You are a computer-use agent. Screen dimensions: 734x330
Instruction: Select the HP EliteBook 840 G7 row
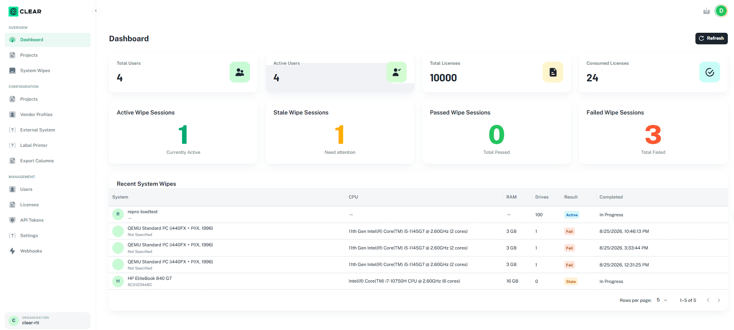pyautogui.click(x=418, y=281)
